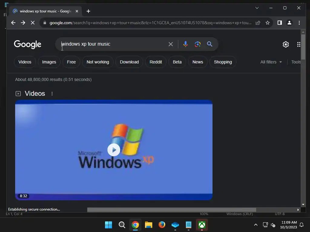Open more options for Videos section
The image size is (310, 232).
click(x=52, y=94)
